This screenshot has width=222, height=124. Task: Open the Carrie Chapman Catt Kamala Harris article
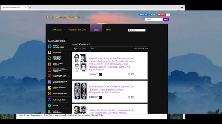point(111,90)
